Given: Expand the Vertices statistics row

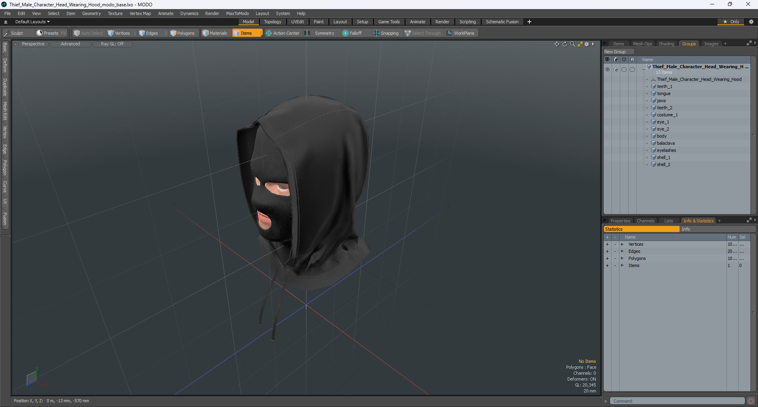Looking at the screenshot, I should pos(622,245).
